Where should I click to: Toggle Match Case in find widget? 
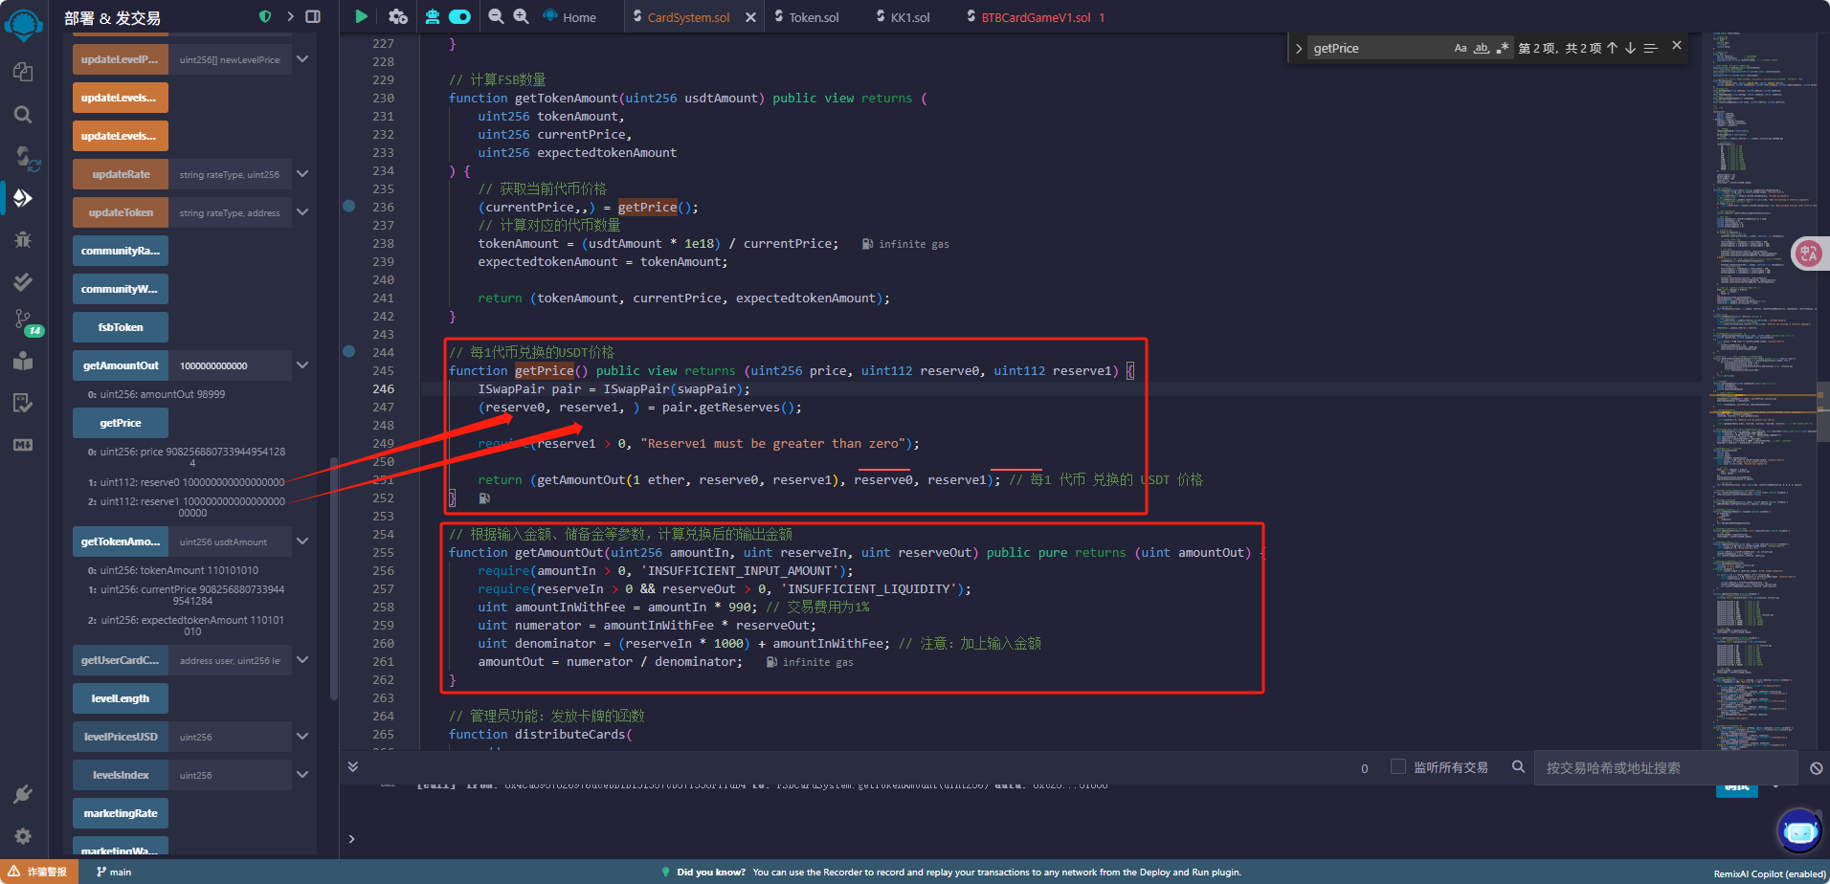click(1460, 48)
